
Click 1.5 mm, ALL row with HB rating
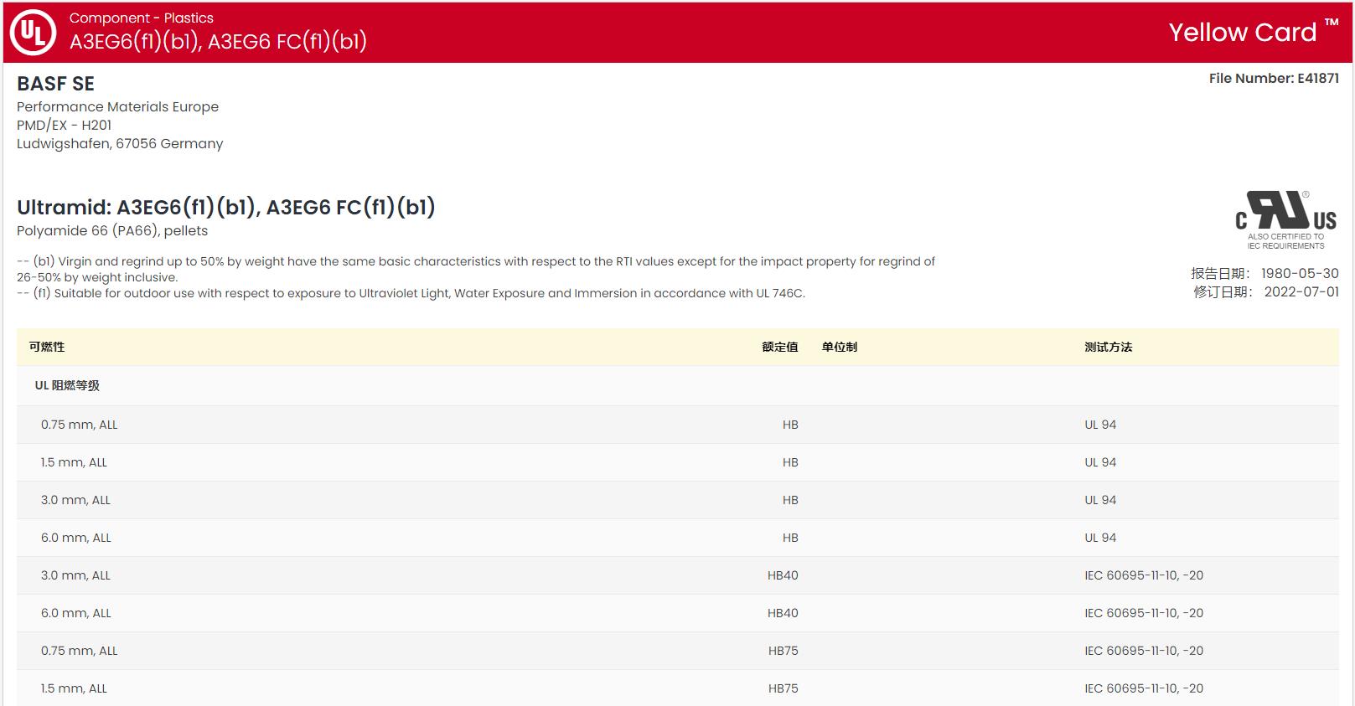678,462
